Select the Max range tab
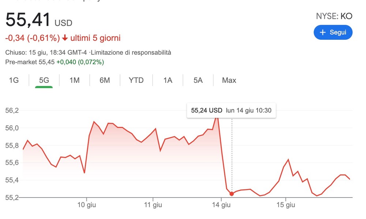This screenshot has height=219, width=366. click(229, 80)
